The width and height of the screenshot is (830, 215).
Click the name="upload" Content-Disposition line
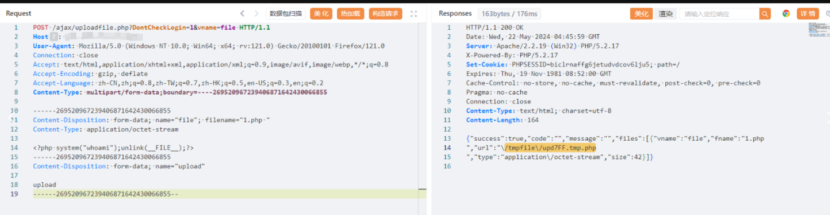[118, 166]
